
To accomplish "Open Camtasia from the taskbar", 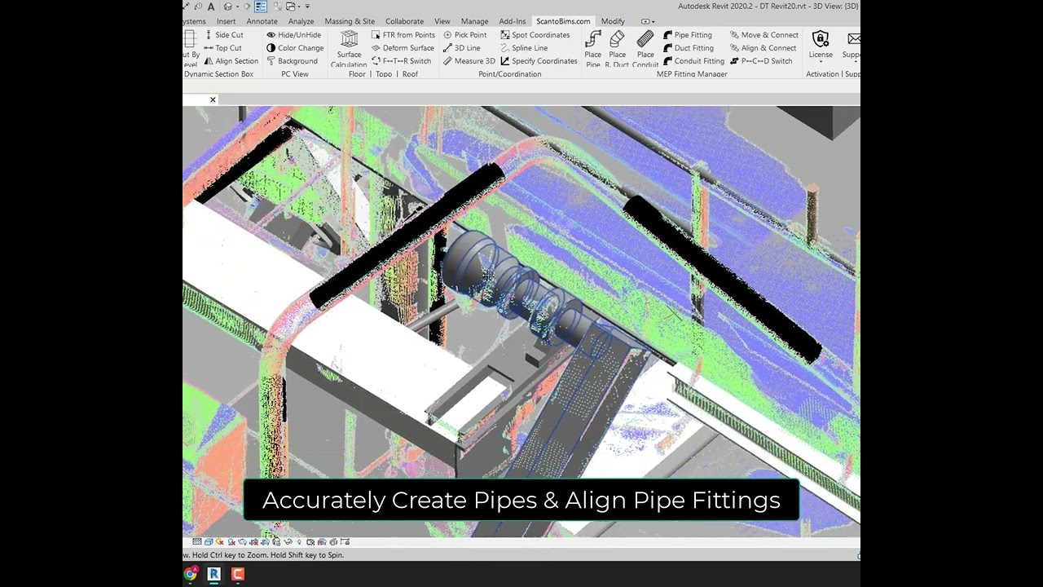I will click(238, 574).
